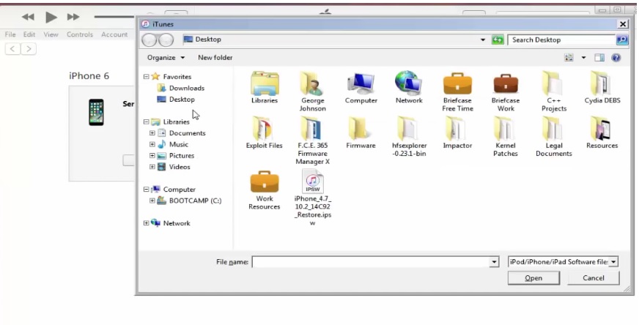639x325 pixels.
Task: Open the File name history dropdown
Action: click(x=494, y=262)
